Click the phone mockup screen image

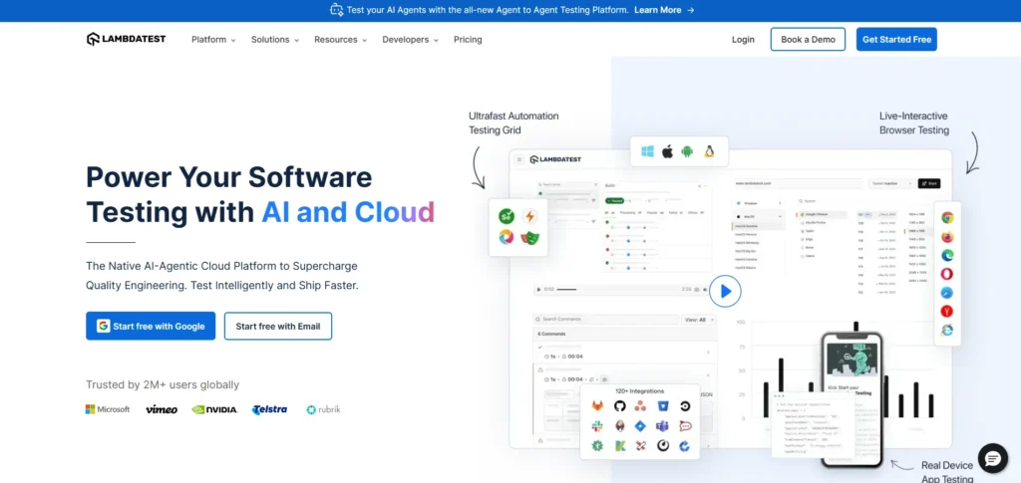pyautogui.click(x=851, y=362)
